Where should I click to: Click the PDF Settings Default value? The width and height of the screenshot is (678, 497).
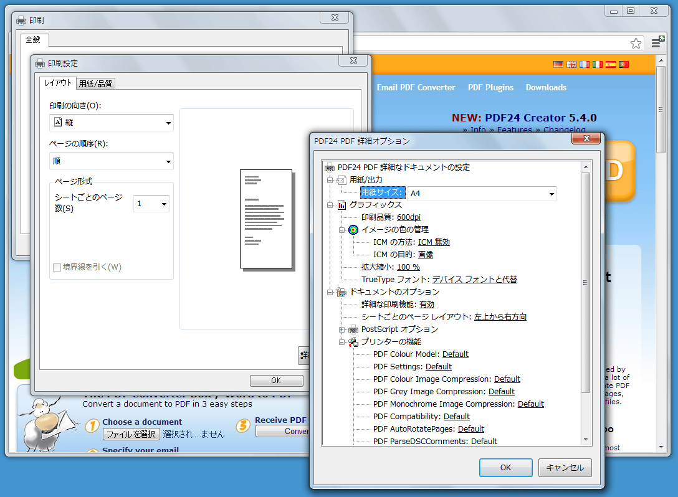click(439, 367)
